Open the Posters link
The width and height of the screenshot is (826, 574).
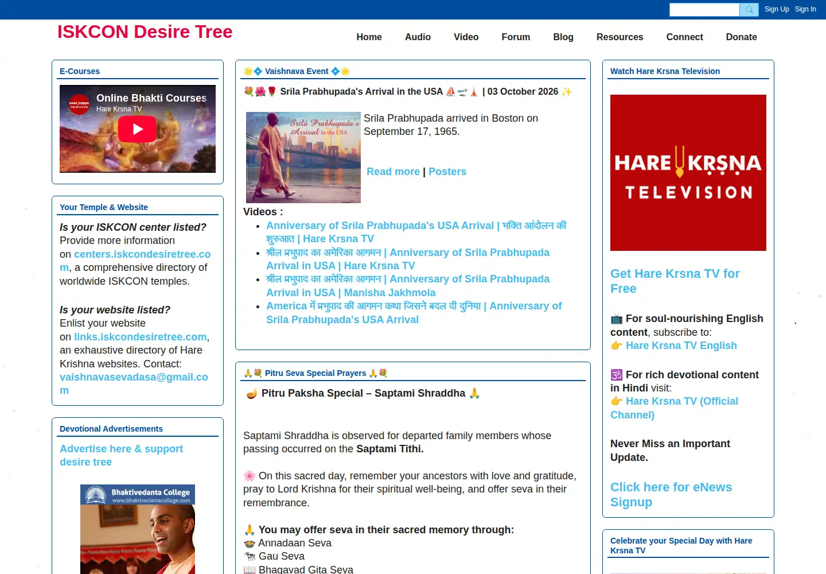tap(447, 172)
